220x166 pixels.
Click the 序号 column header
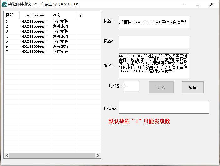12,15
